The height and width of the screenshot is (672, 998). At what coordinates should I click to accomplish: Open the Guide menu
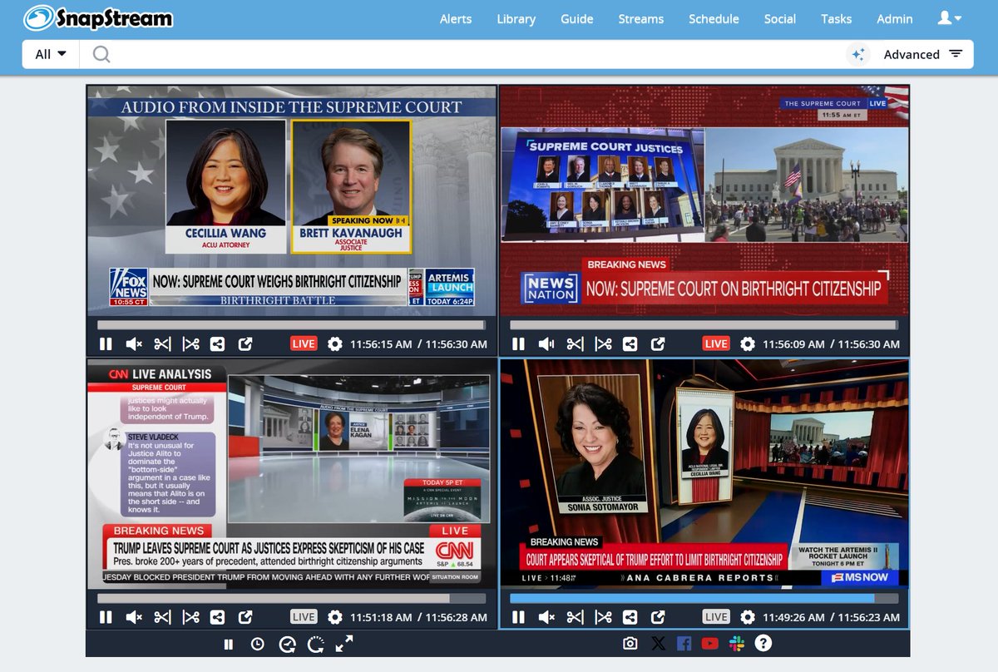click(x=577, y=18)
